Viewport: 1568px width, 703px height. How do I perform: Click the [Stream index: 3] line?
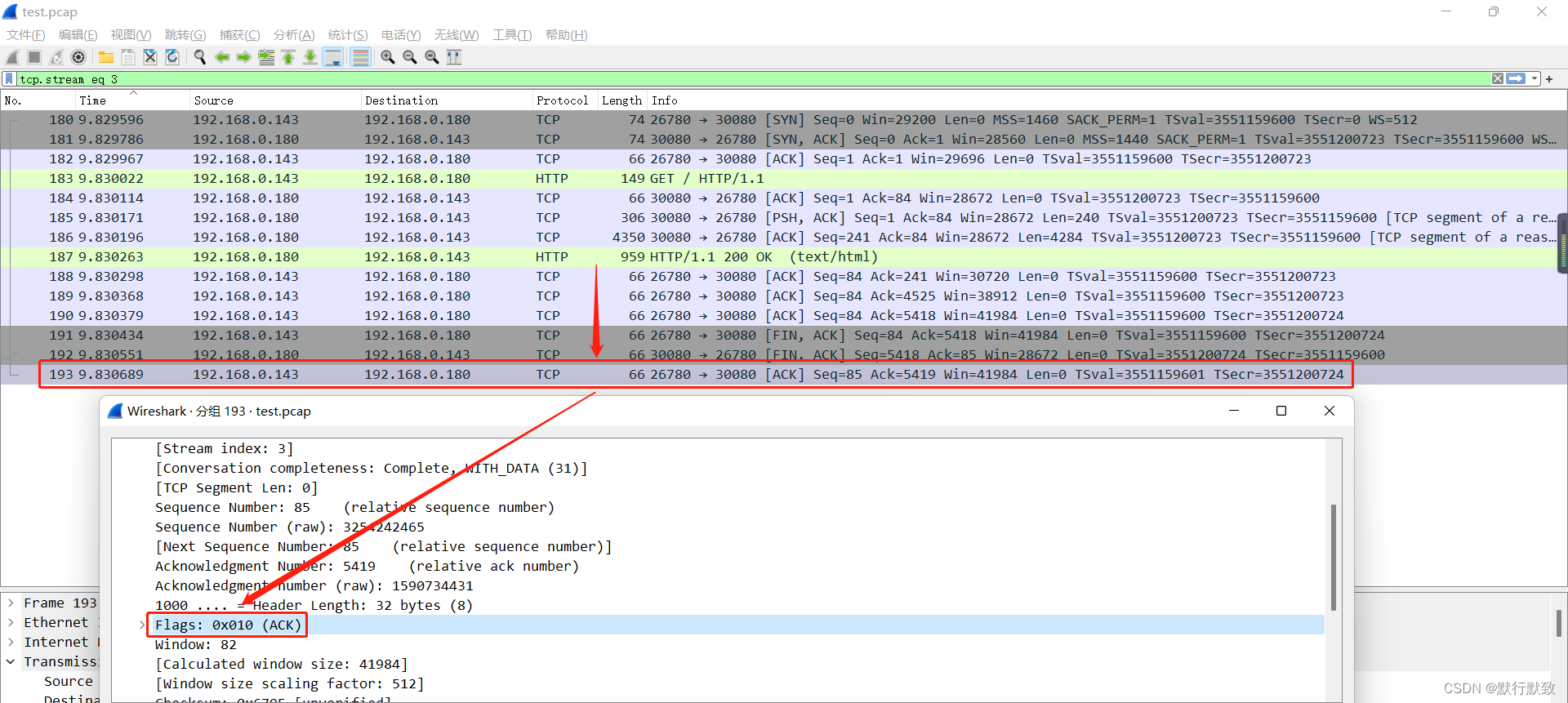(224, 449)
